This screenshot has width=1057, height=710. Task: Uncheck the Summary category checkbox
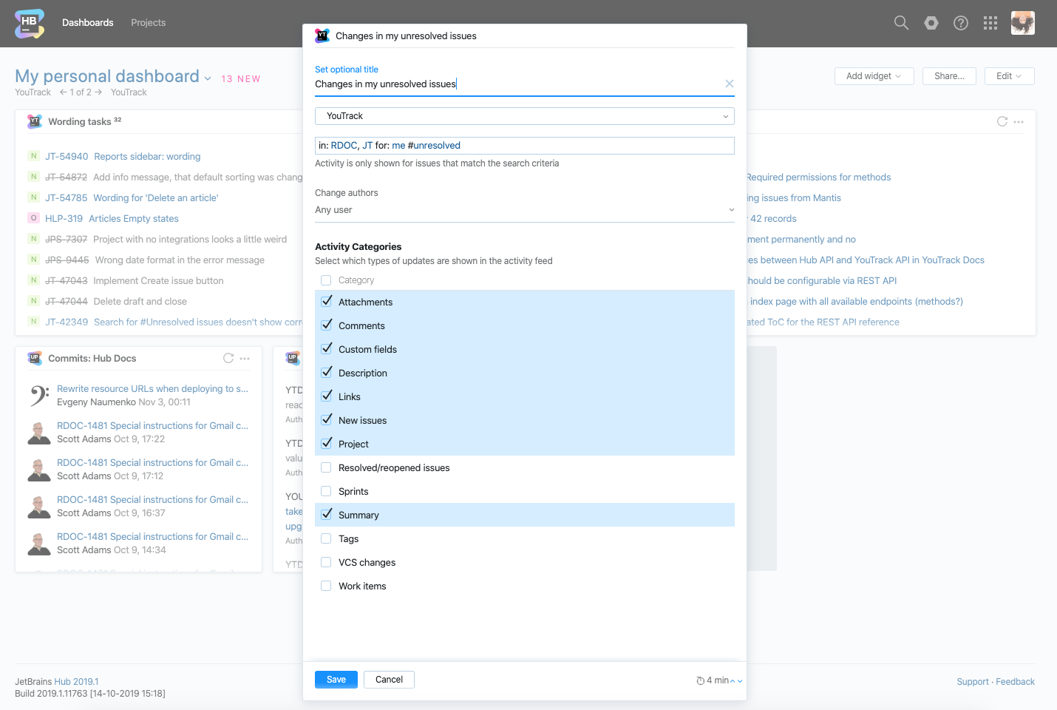(x=327, y=515)
